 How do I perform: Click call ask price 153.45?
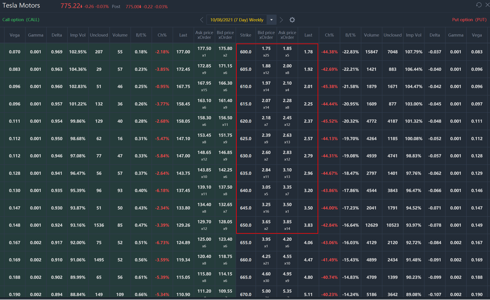[x=204, y=135]
